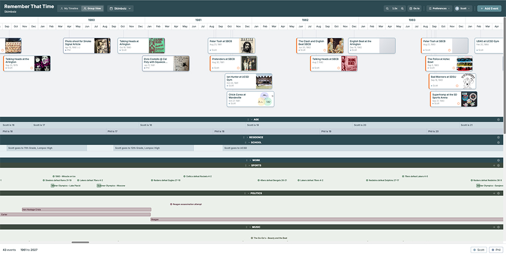Switch to the Group View tab
Viewport: 506px width, 255px height.
pyautogui.click(x=92, y=8)
